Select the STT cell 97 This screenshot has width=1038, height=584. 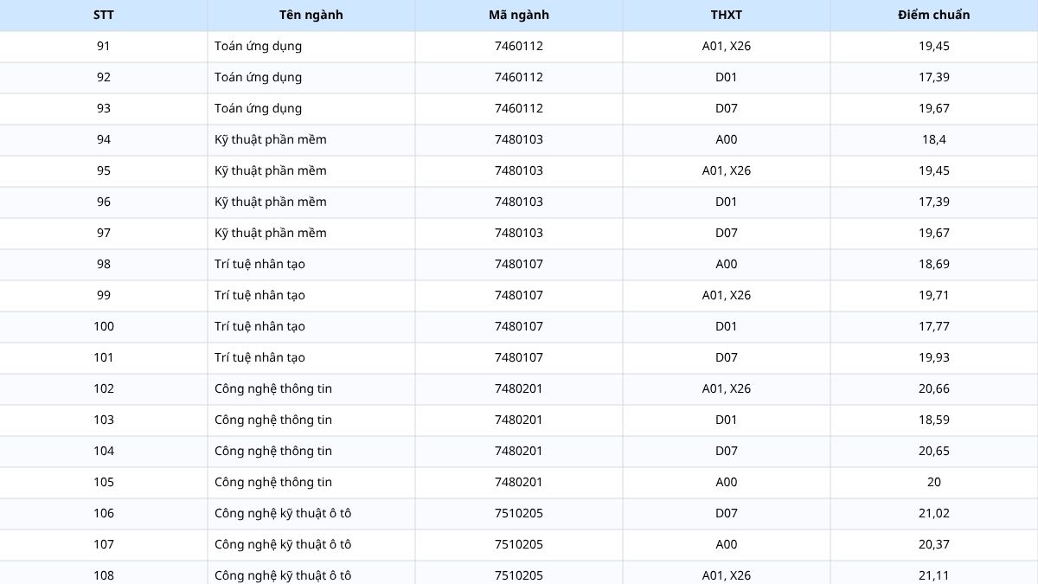[x=104, y=233]
